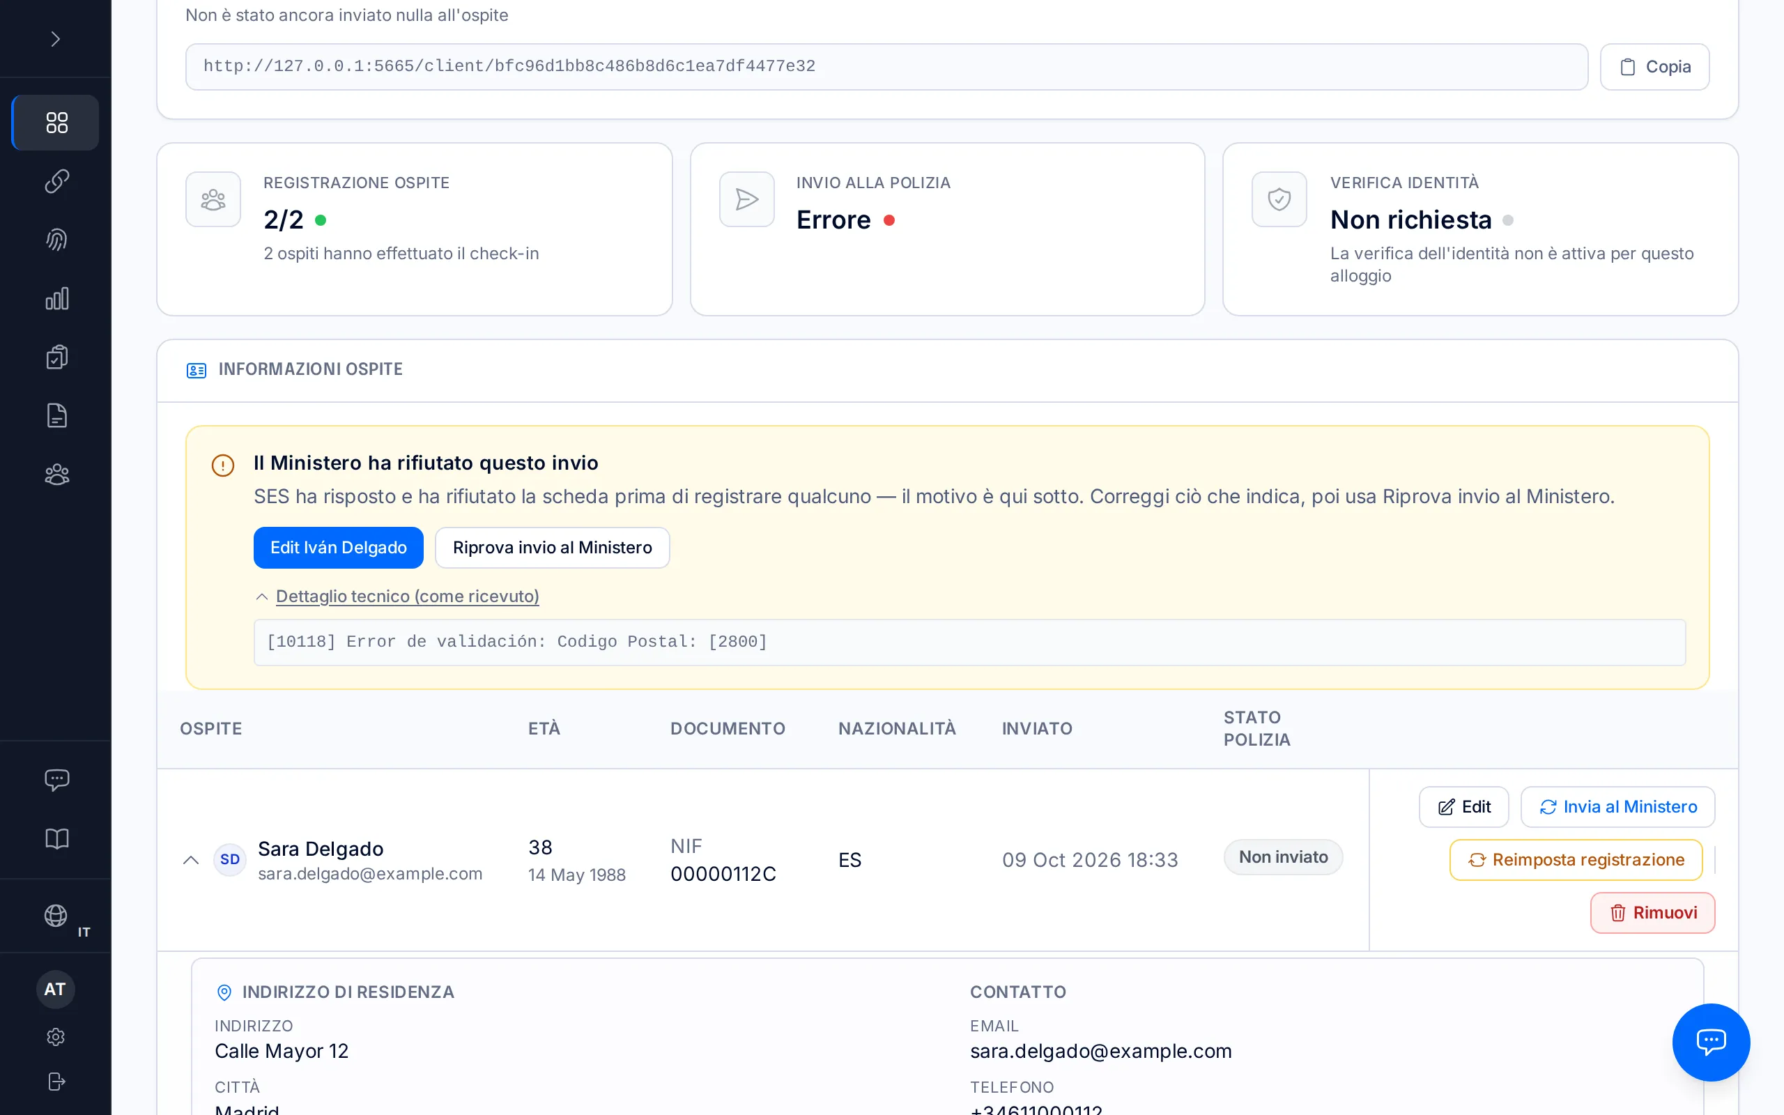Viewport: 1784px width, 1115px height.
Task: Open the floating chat support button
Action: (x=1711, y=1041)
